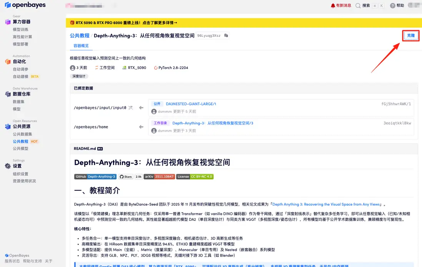Click the 公共资源 sidebar icon
This screenshot has width=422, height=267.
[8, 127]
